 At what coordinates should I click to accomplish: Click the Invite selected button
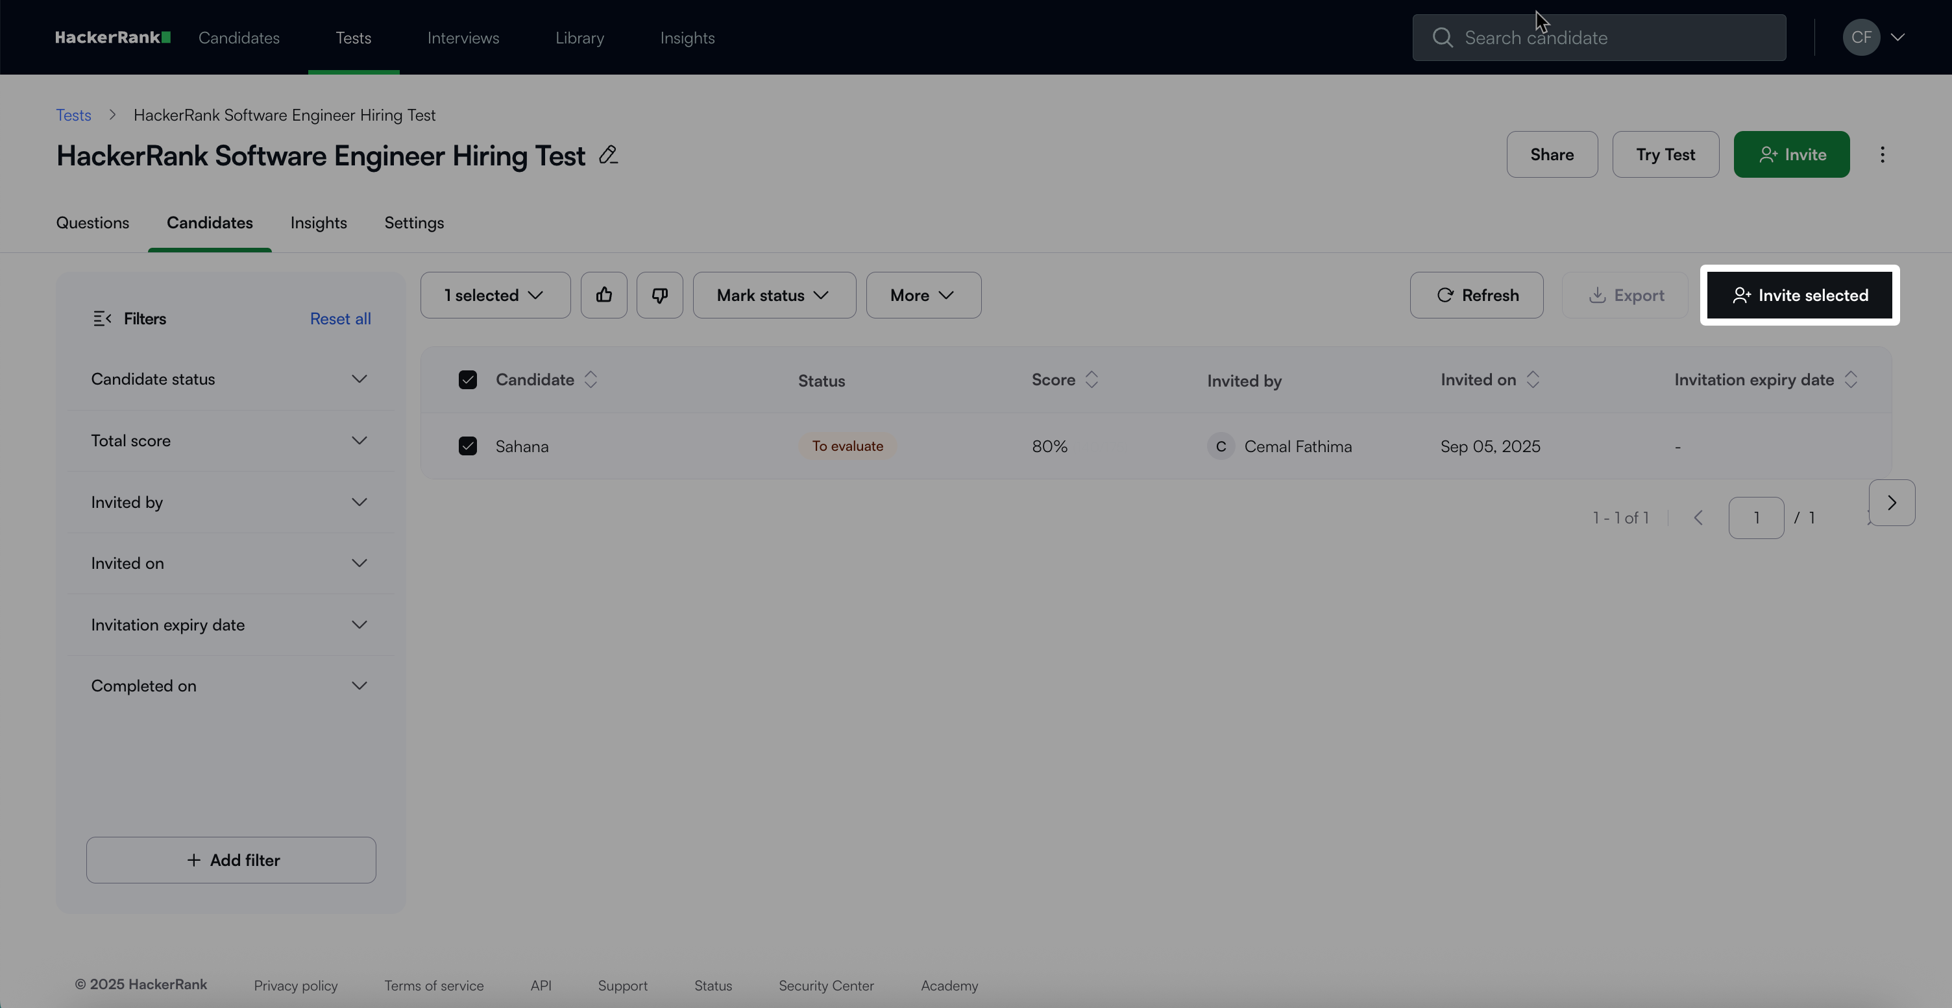pyautogui.click(x=1799, y=295)
